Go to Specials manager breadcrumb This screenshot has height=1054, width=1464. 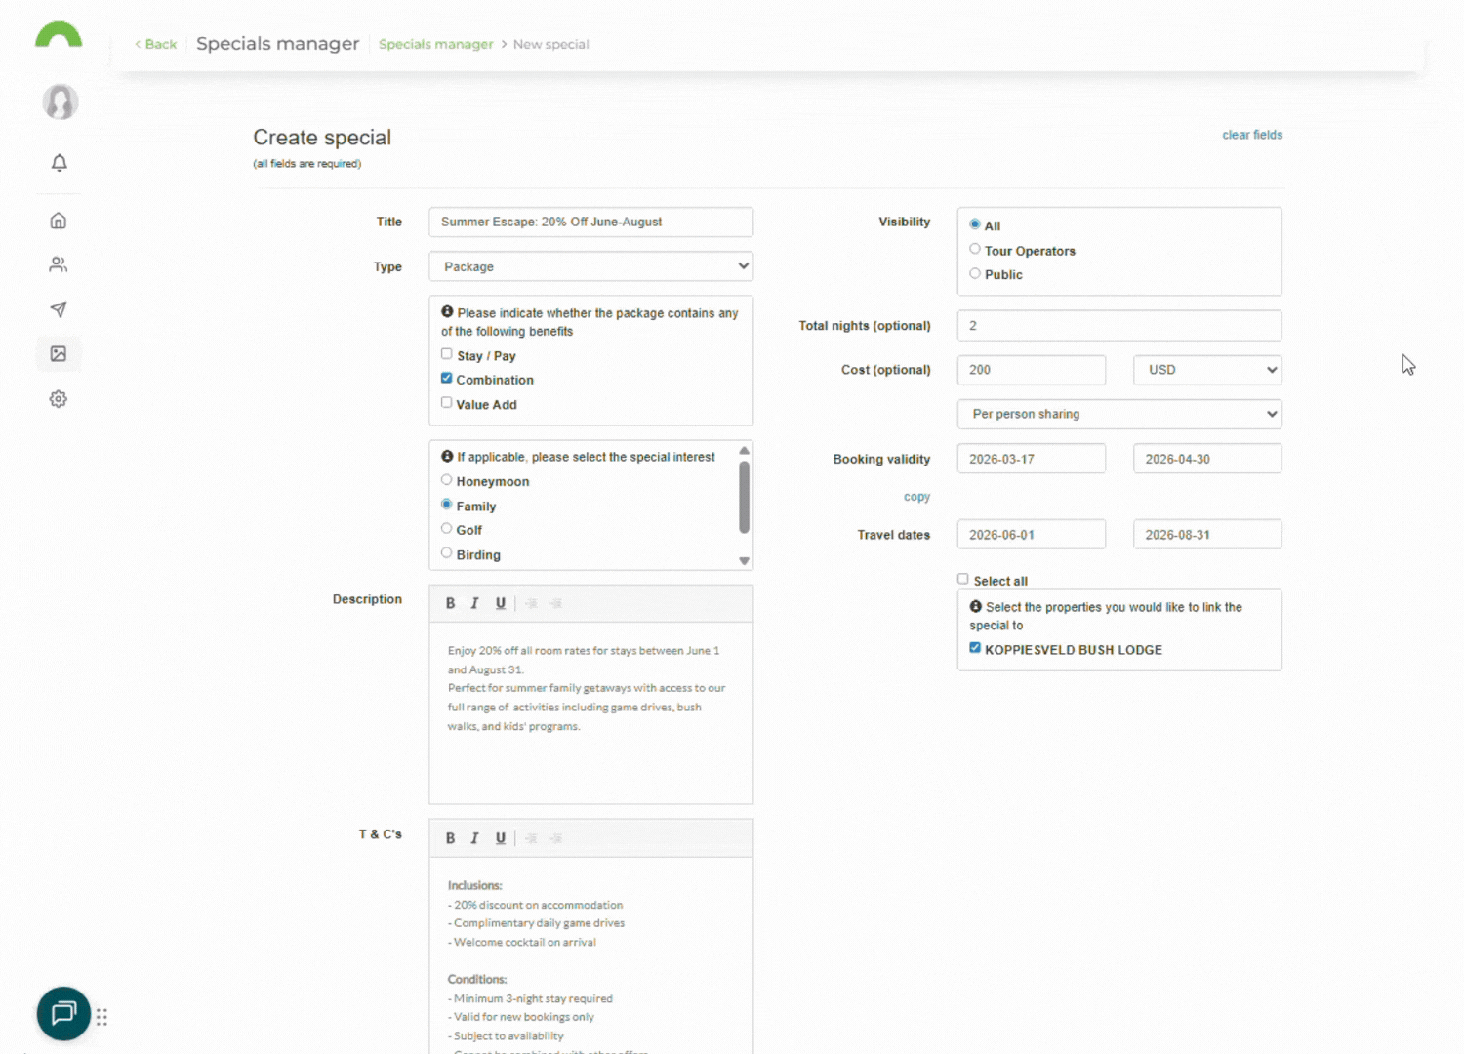coord(435,44)
